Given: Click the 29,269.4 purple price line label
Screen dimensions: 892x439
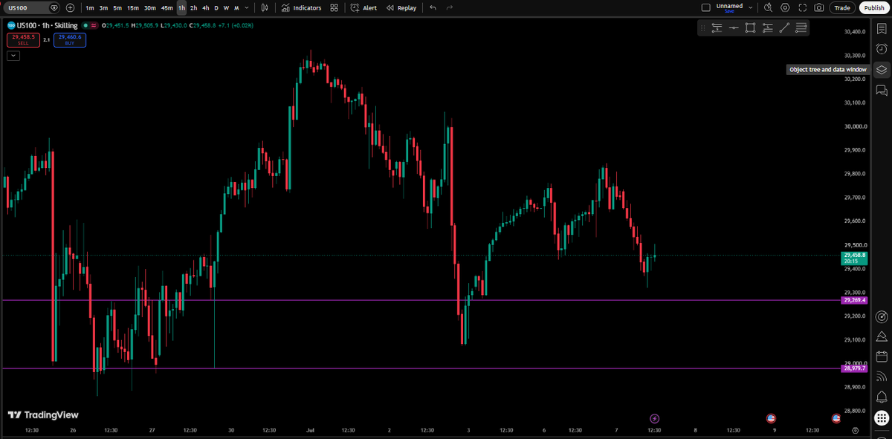Looking at the screenshot, I should pyautogui.click(x=856, y=300).
